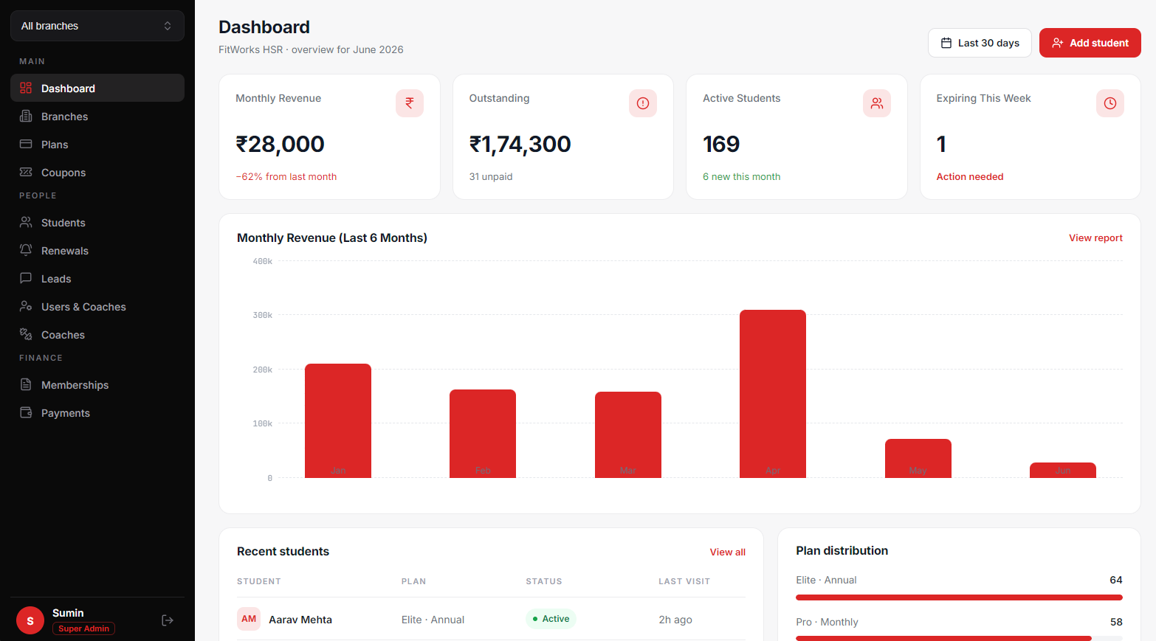Click the Sumin avatar circle

tap(30, 621)
